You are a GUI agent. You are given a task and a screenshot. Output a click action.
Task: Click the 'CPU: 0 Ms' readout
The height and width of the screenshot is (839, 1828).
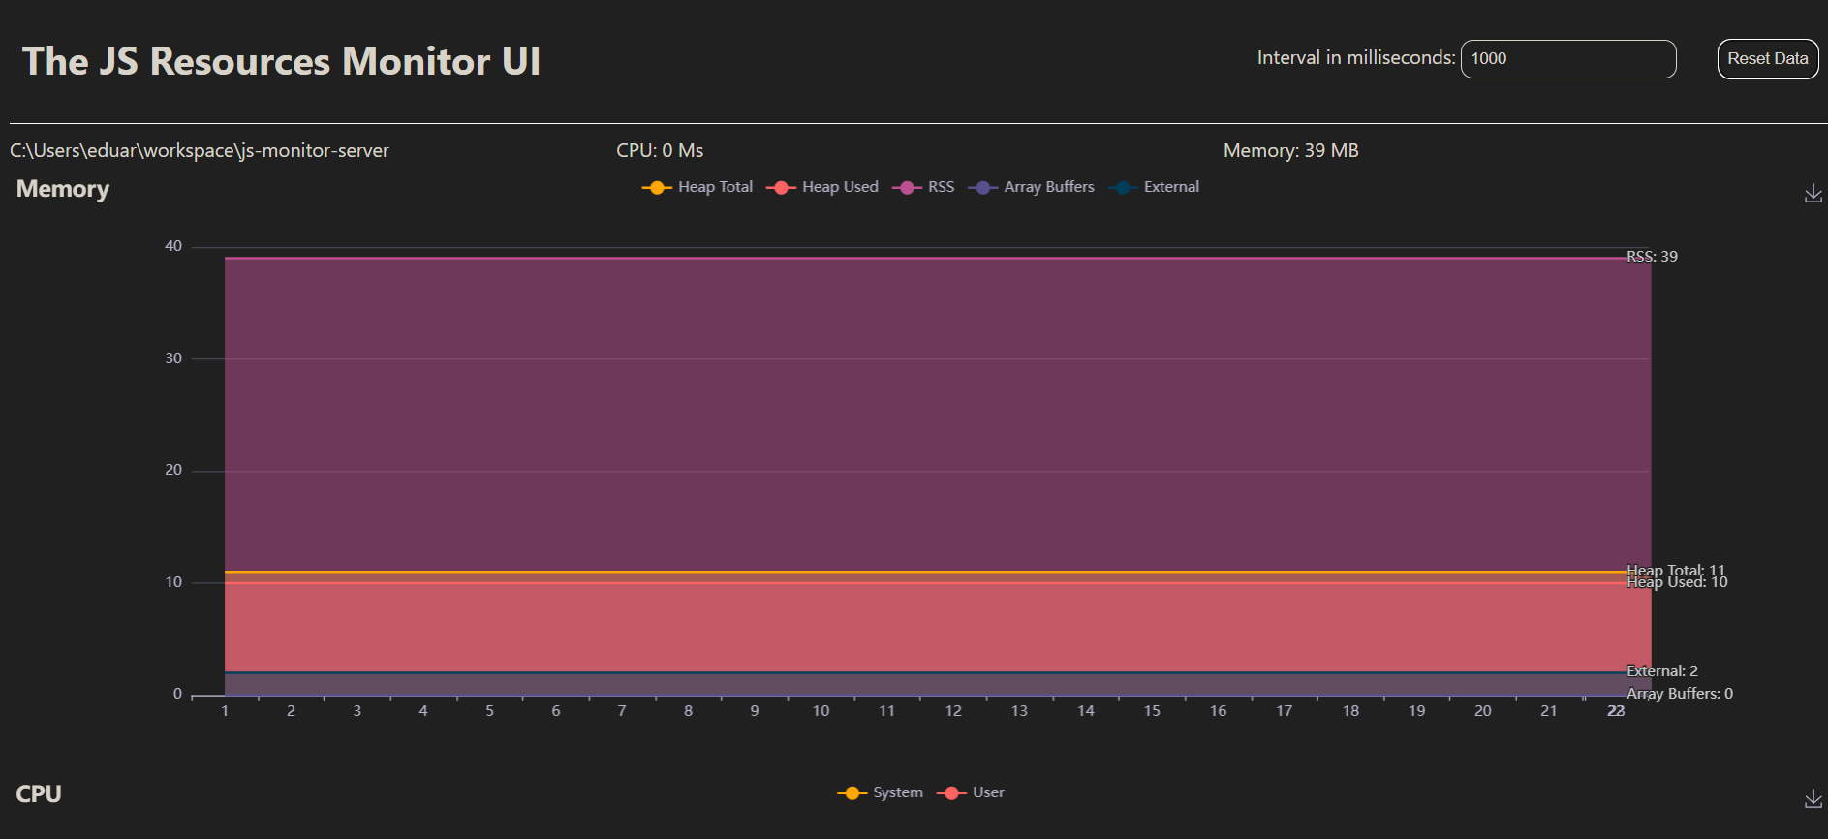click(x=660, y=151)
